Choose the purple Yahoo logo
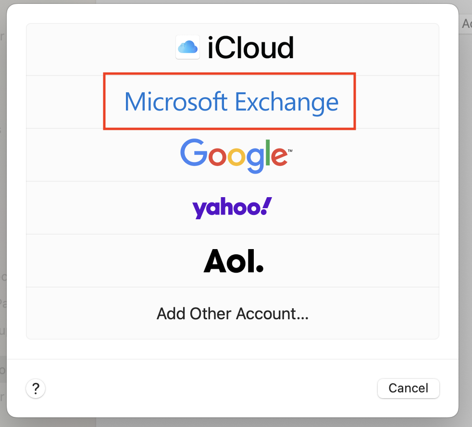 [x=232, y=208]
